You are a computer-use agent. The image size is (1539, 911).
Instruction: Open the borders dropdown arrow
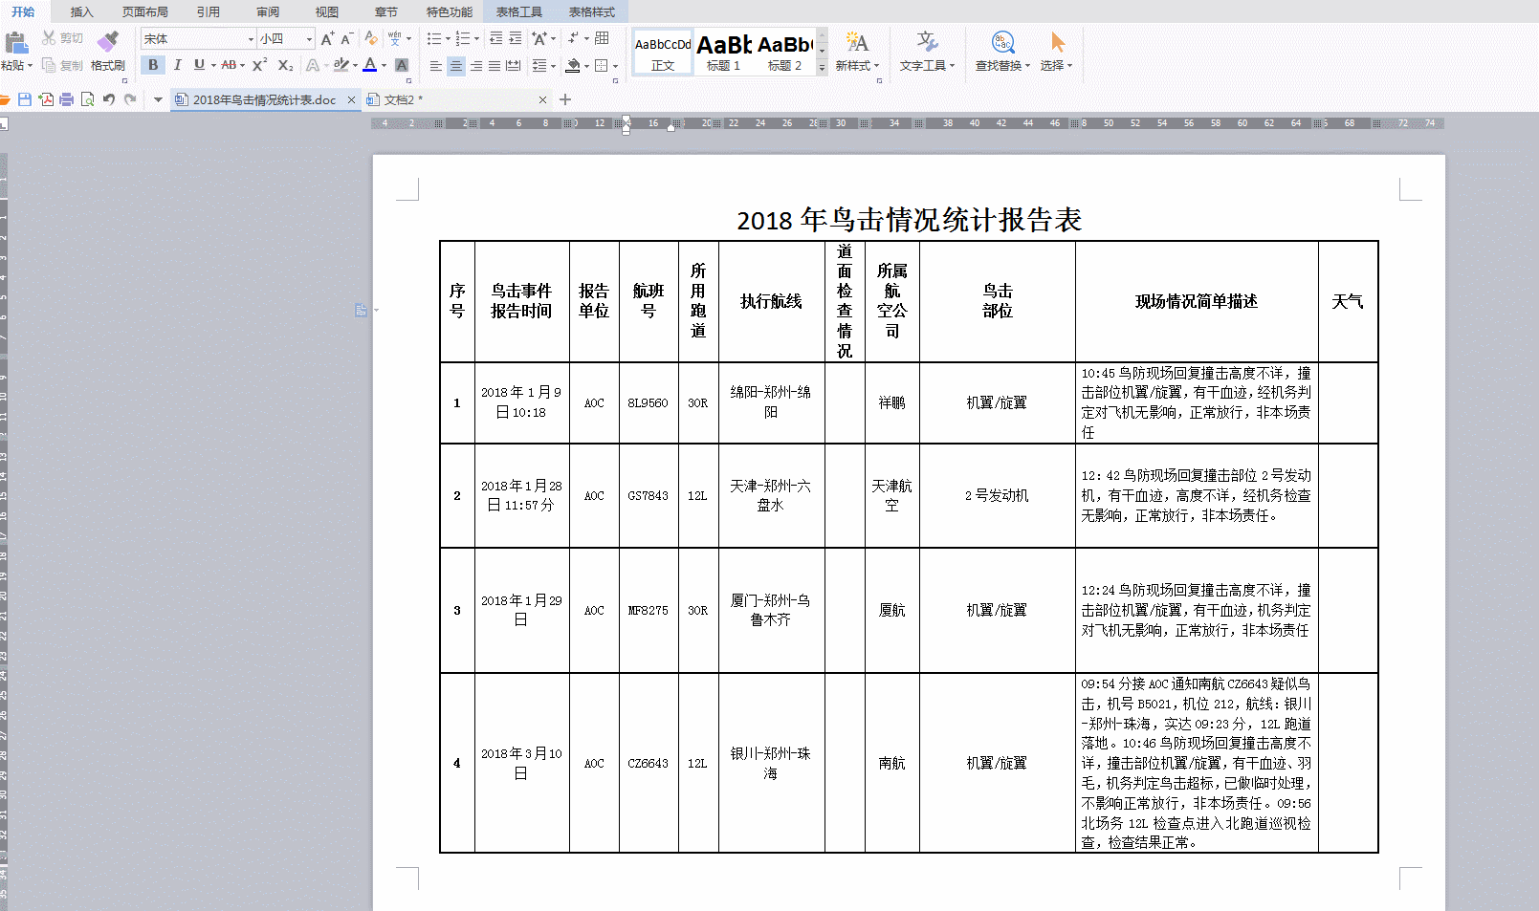tap(615, 66)
